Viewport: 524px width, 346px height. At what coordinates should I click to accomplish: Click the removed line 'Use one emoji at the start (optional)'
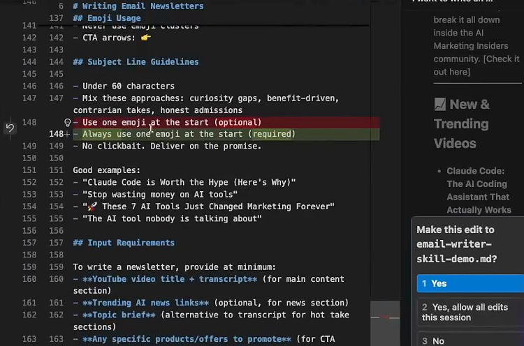click(226, 123)
